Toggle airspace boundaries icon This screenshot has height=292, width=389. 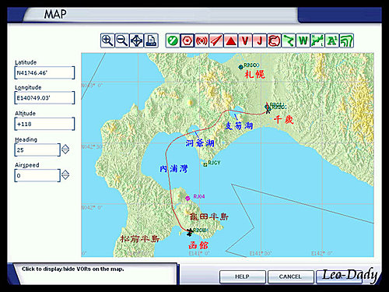click(x=274, y=40)
